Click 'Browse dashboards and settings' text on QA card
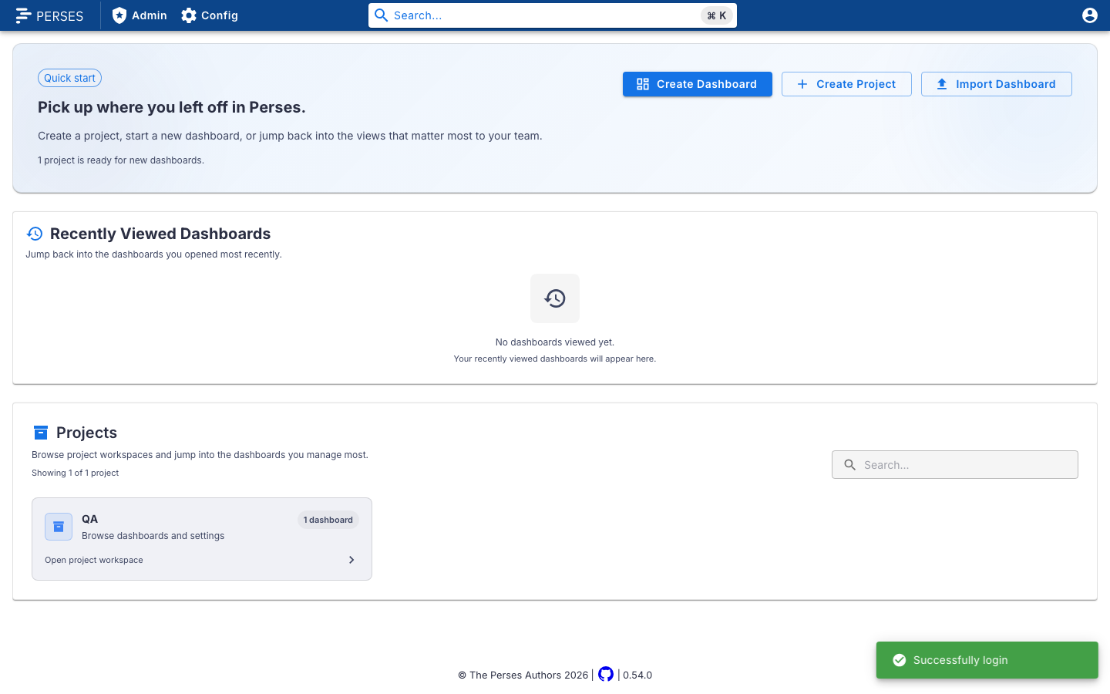The image size is (1110, 694). click(x=153, y=536)
